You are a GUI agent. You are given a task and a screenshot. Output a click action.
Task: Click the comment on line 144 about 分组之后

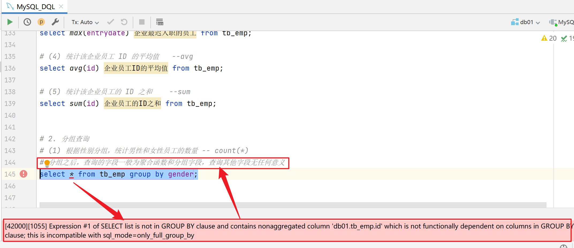(x=162, y=162)
